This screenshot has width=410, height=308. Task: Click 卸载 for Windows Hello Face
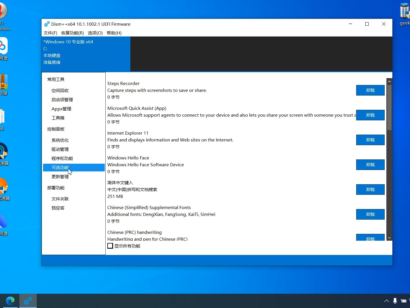pos(370,165)
